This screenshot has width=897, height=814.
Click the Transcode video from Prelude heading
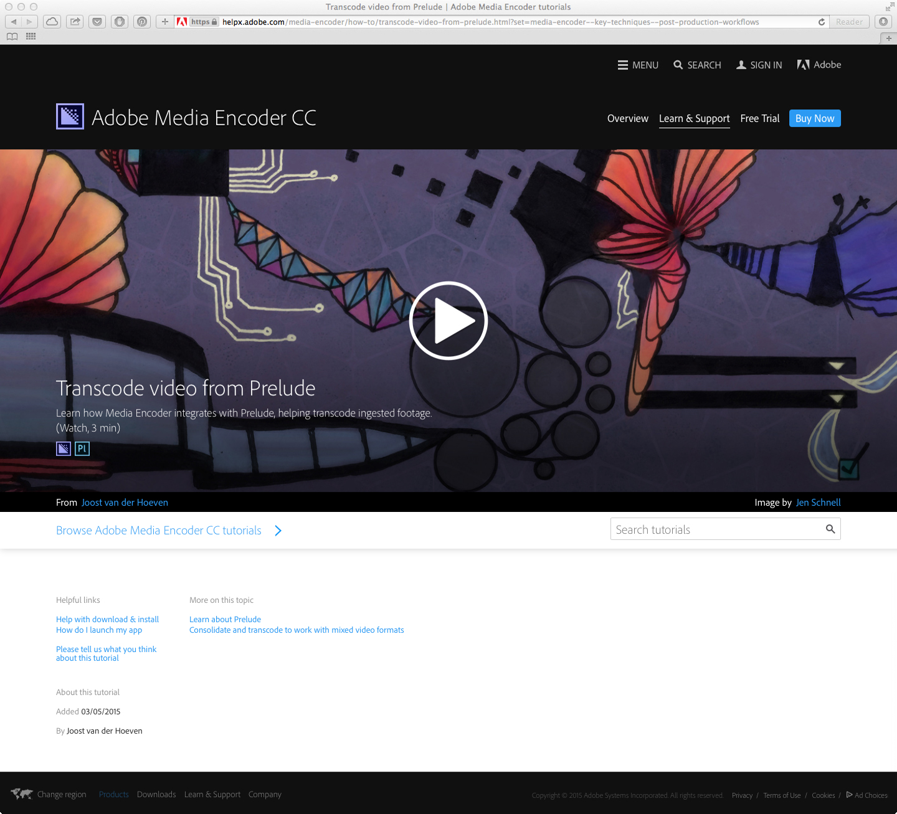pos(186,388)
